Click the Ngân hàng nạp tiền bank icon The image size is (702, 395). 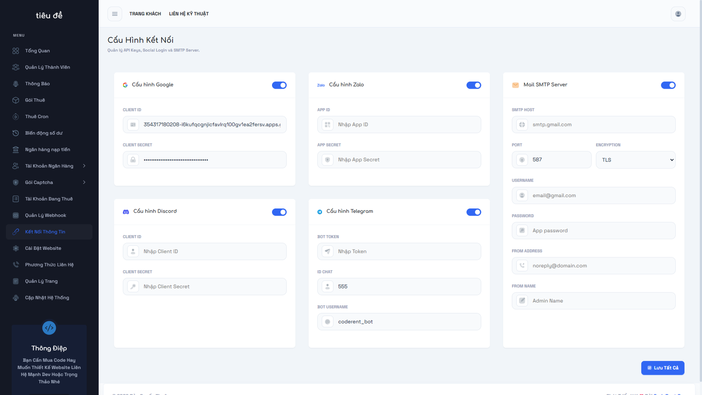click(16, 150)
